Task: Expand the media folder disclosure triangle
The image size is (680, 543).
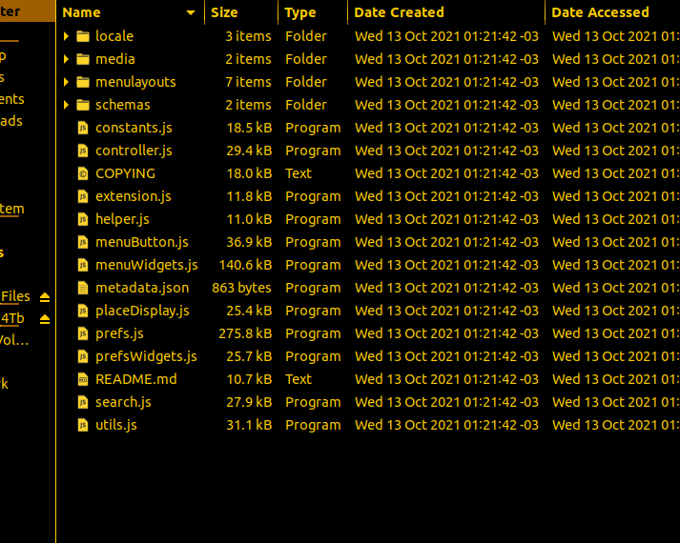Action: tap(66, 59)
